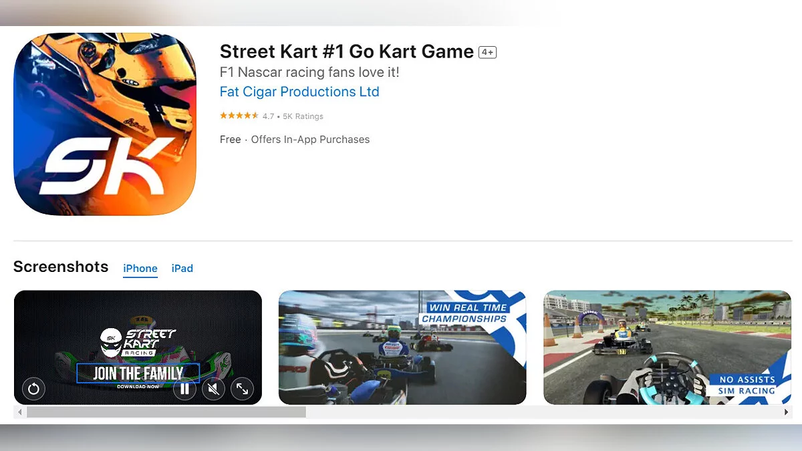This screenshot has height=451, width=802.
Task: Click the star rating icons
Action: coord(239,116)
